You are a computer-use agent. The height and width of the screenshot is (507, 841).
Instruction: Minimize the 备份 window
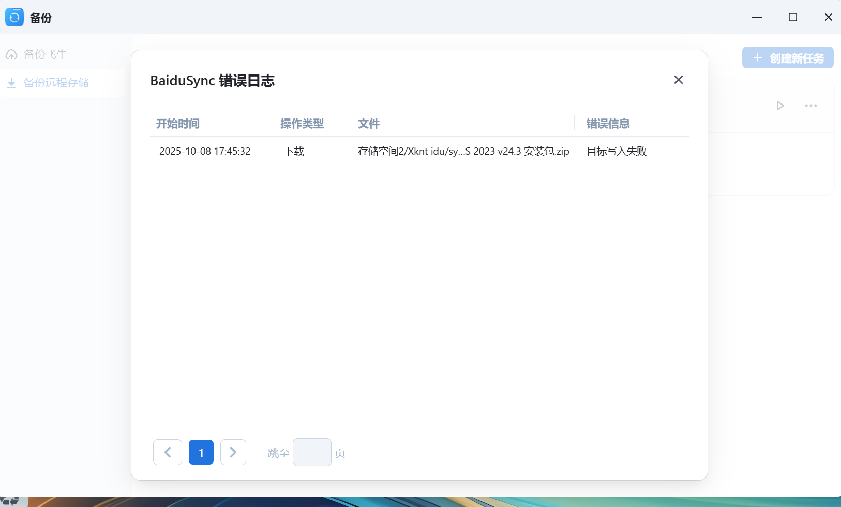pos(757,17)
